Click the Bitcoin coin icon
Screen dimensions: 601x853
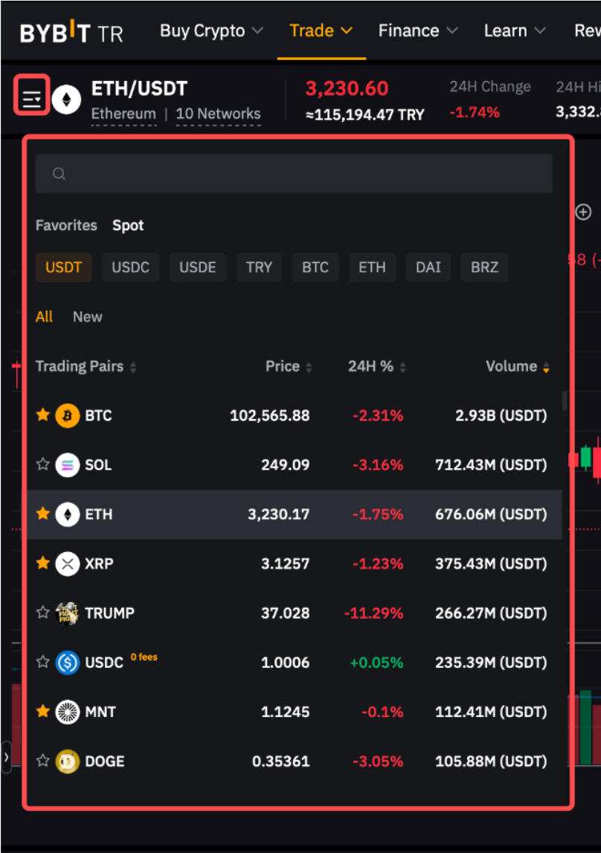[x=67, y=415]
